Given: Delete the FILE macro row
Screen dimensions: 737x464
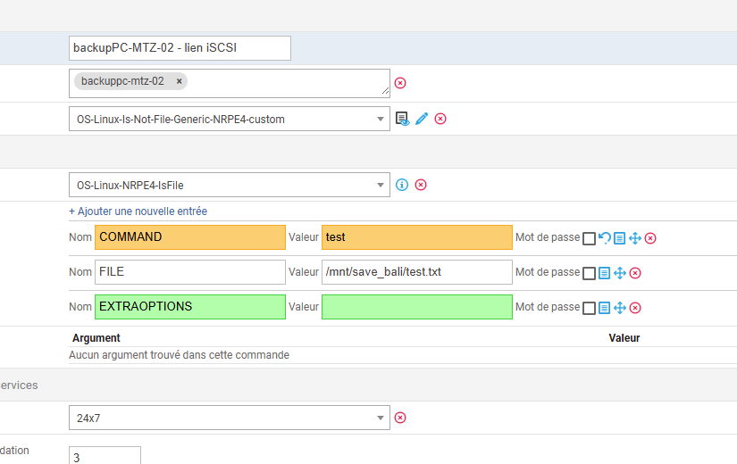Looking at the screenshot, I should click(635, 273).
